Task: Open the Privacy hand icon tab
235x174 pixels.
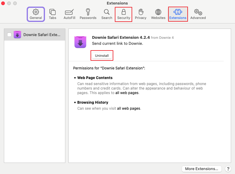Action: (141, 14)
